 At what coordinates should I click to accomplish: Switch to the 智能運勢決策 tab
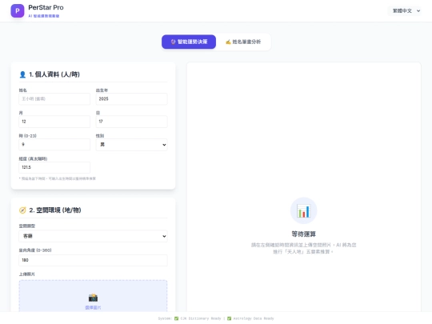(x=189, y=42)
